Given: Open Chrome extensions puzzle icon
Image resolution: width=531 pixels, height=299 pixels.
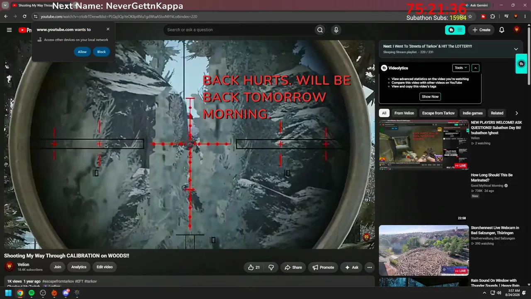Looking at the screenshot, I should (493, 17).
